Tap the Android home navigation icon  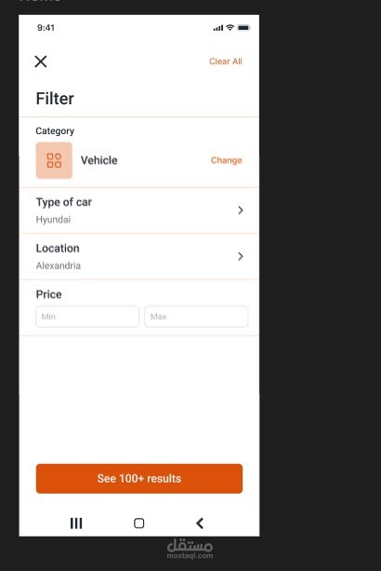click(x=139, y=523)
